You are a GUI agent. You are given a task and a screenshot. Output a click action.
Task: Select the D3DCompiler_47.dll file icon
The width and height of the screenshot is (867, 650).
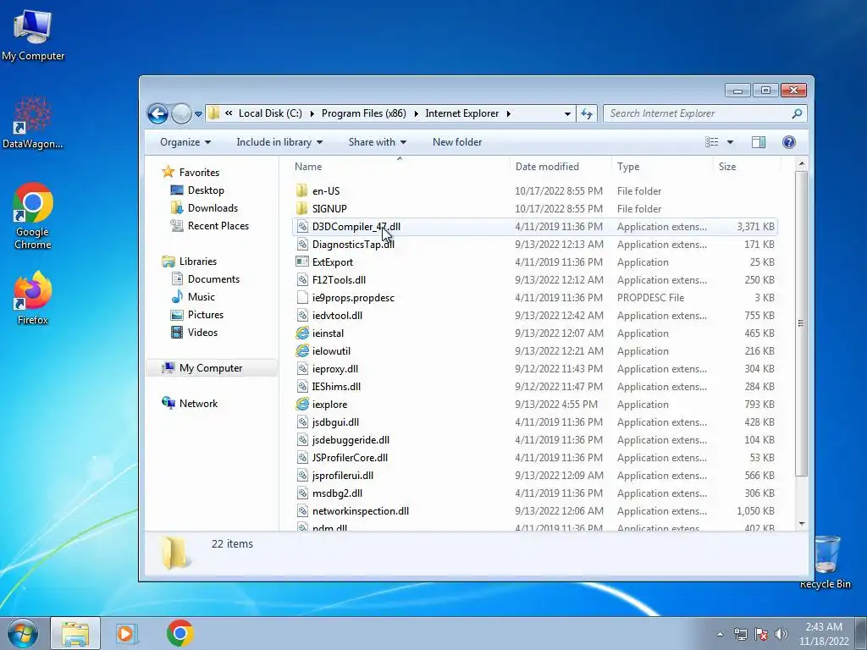click(302, 227)
